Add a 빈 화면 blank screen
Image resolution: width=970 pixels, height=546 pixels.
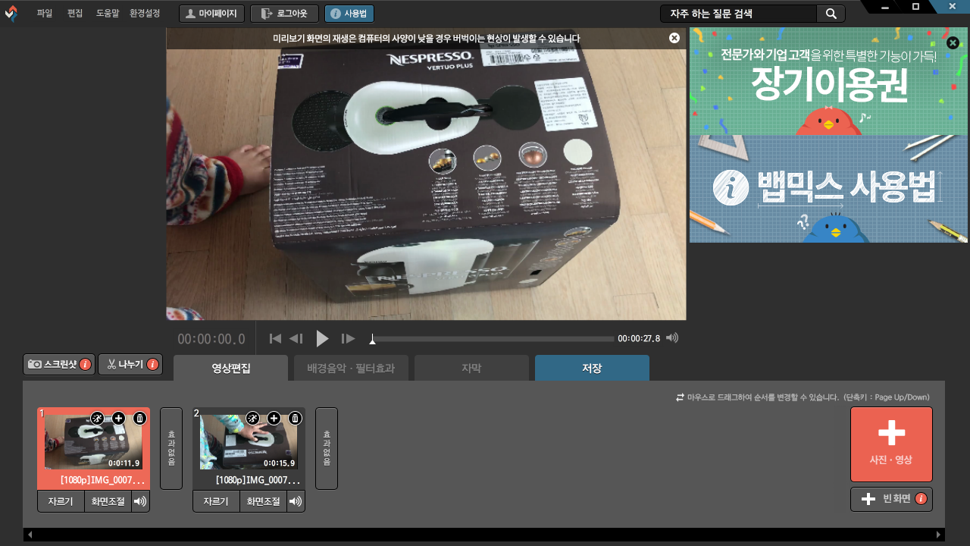click(x=891, y=499)
